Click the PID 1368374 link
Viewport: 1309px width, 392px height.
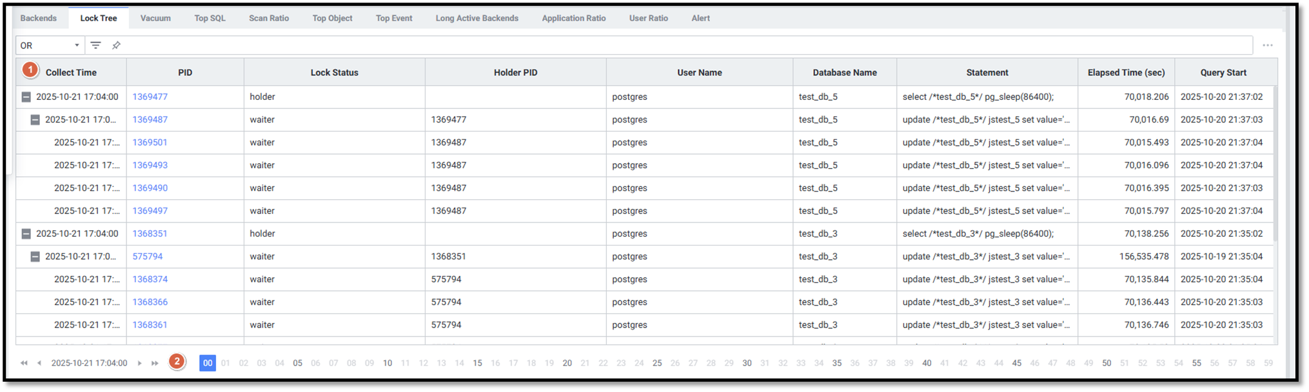tap(150, 279)
